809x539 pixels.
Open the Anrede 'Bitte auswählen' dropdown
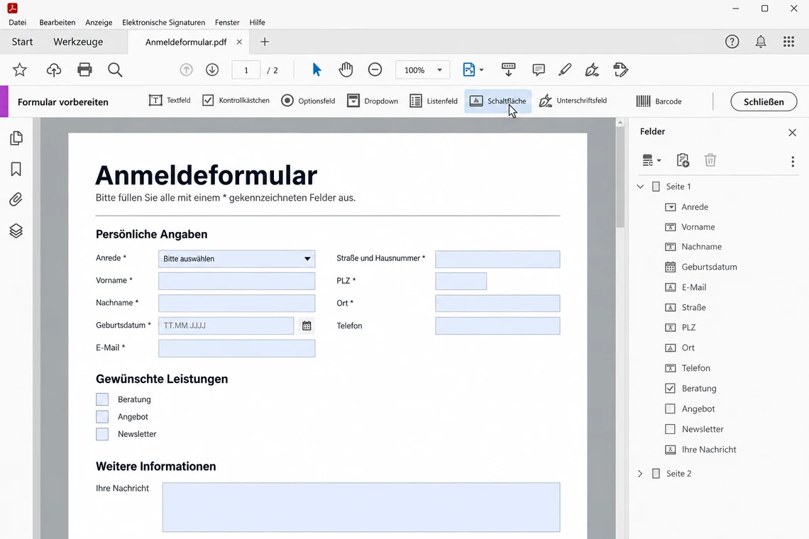(237, 259)
